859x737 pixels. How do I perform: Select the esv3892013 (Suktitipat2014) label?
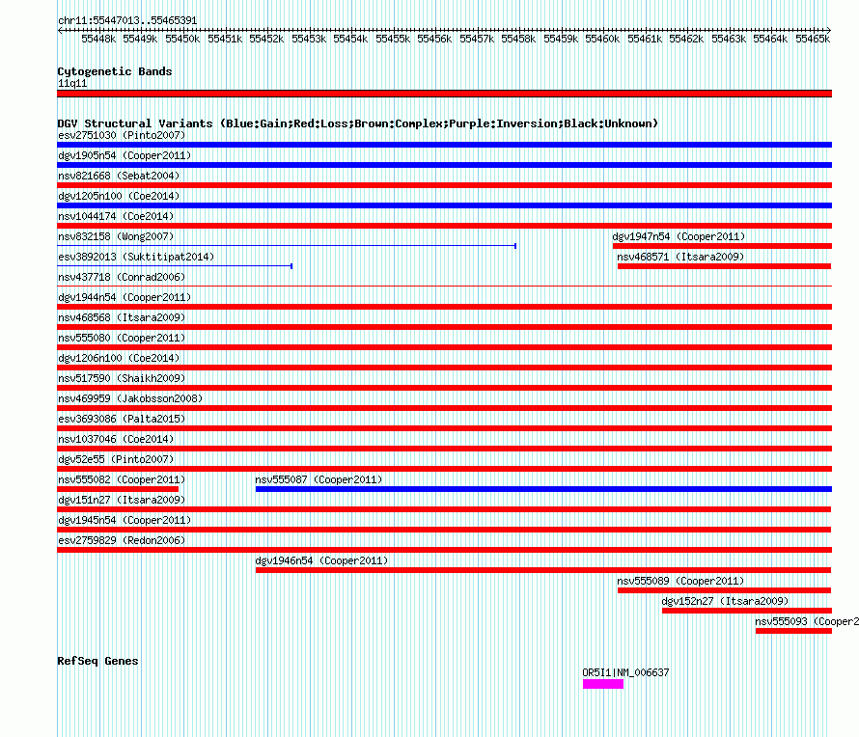[136, 257]
